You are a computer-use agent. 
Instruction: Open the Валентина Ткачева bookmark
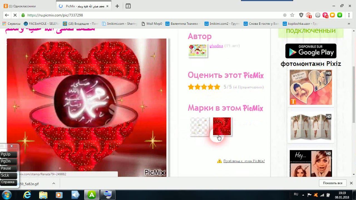(x=183, y=24)
